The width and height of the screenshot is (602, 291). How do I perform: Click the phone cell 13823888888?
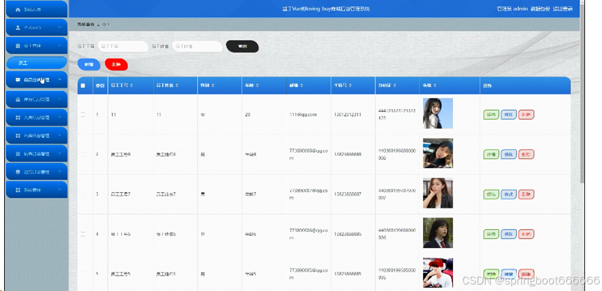[x=348, y=154]
